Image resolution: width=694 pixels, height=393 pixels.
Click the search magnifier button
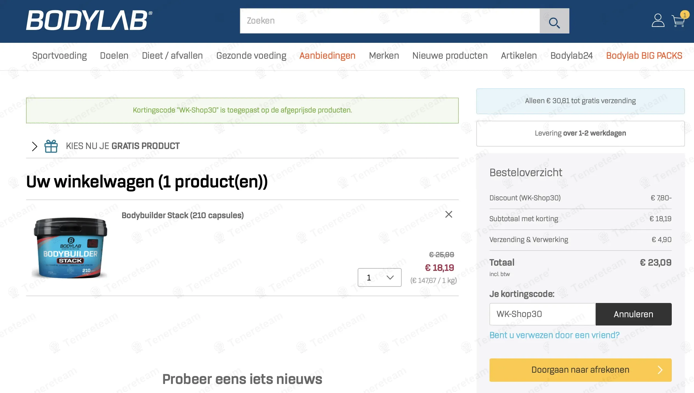tap(554, 21)
